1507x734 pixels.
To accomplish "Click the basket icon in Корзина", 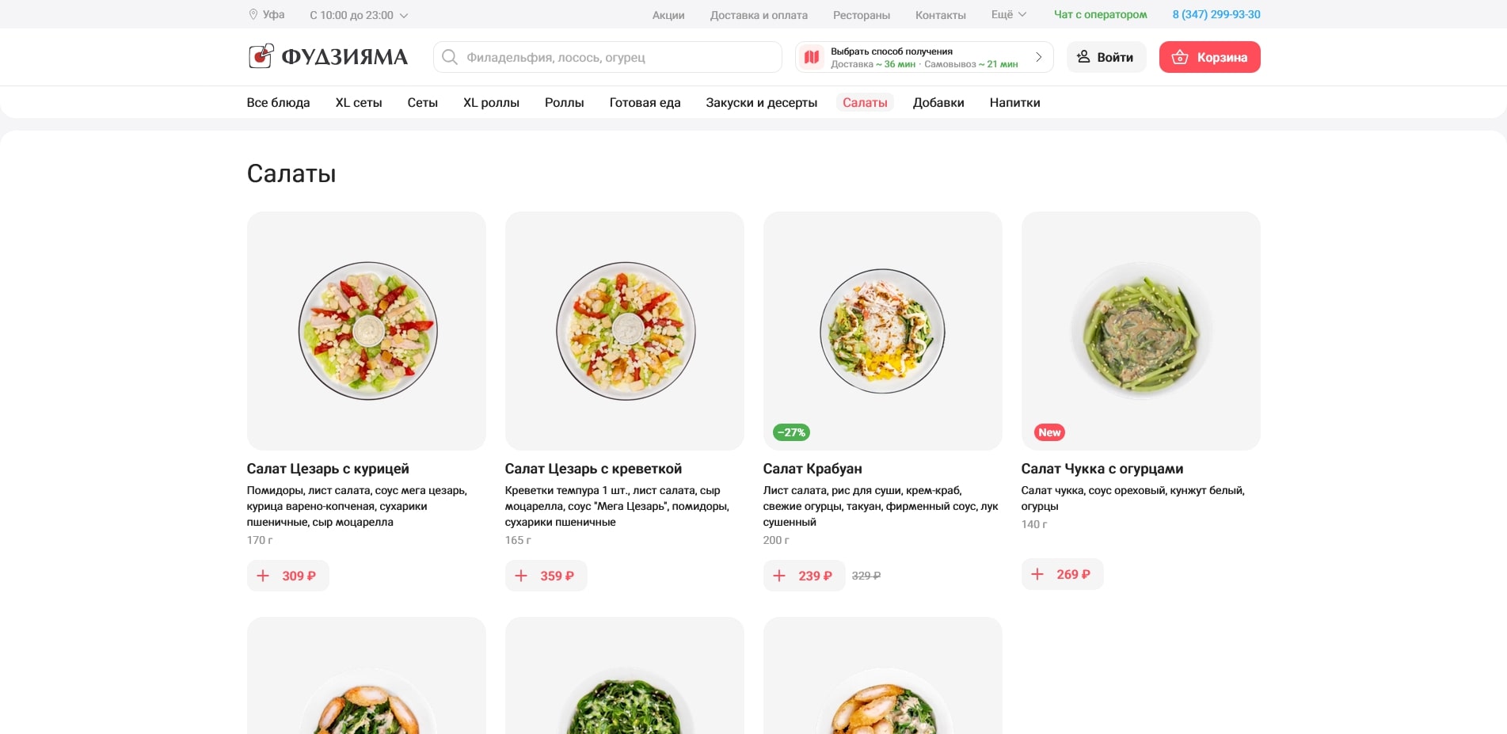I will pyautogui.click(x=1179, y=57).
